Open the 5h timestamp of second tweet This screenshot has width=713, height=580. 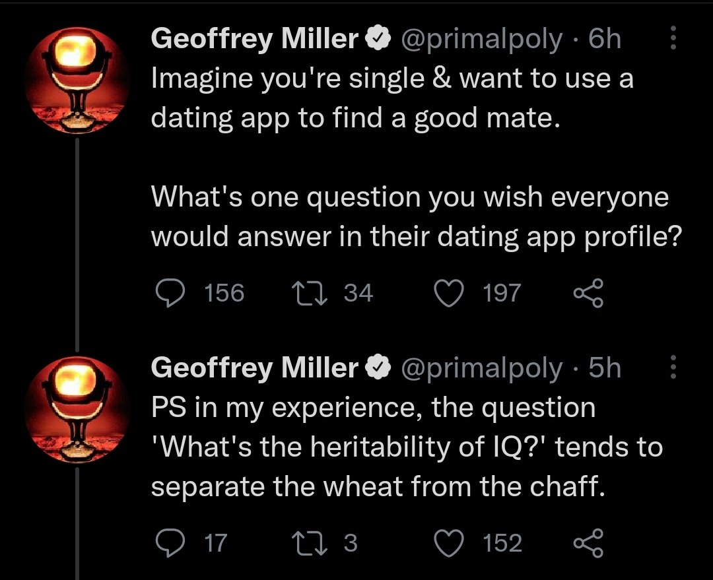pos(605,368)
